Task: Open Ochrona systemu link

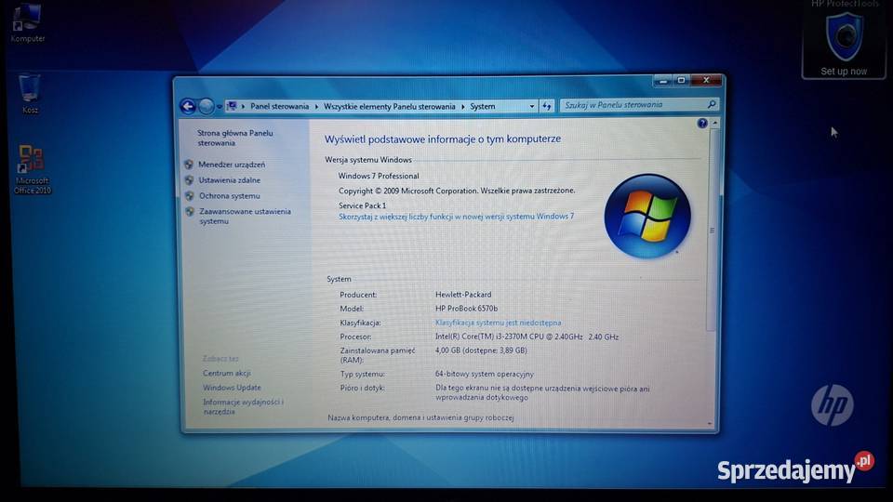Action: click(x=230, y=196)
